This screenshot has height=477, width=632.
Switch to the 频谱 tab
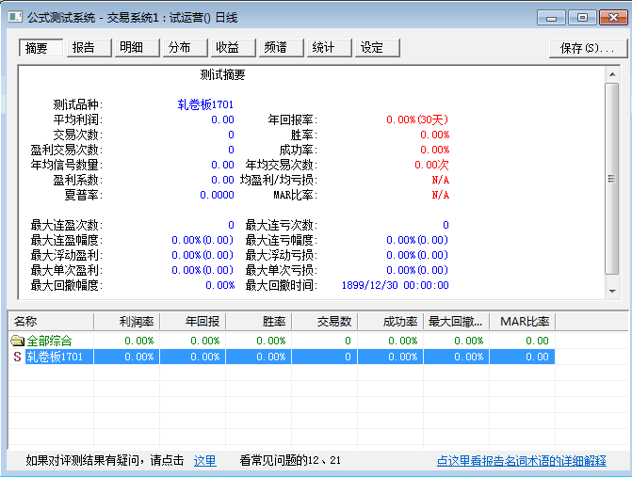pos(281,48)
